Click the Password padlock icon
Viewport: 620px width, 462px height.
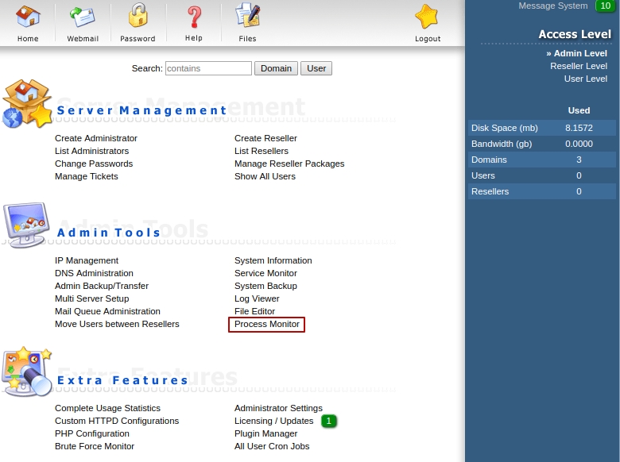tap(138, 17)
